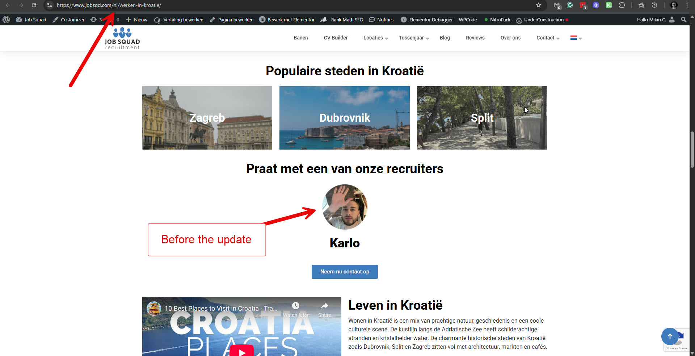Open the Chrome profile avatar

pos(674,5)
